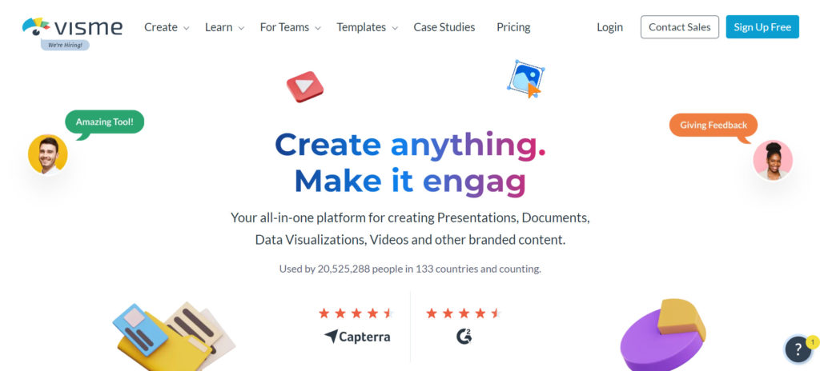Click the Sign Up Free button
Image resolution: width=820 pixels, height=371 pixels.
(762, 27)
